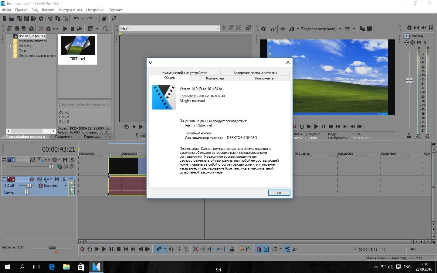This screenshot has width=437, height=273.
Task: Open Video Preview properties gear icon
Action: (263, 29)
